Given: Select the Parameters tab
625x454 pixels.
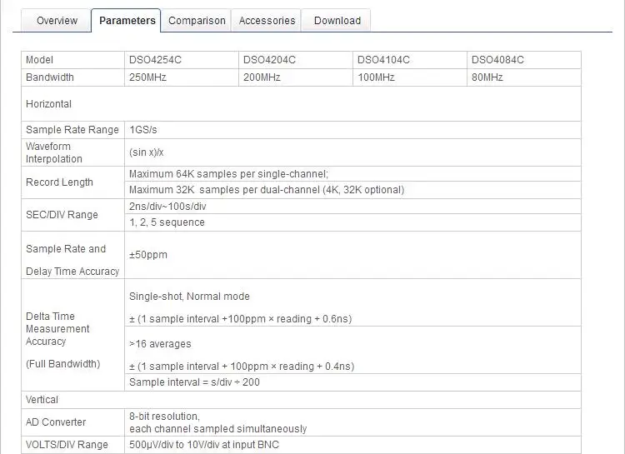Looking at the screenshot, I should 127,20.
